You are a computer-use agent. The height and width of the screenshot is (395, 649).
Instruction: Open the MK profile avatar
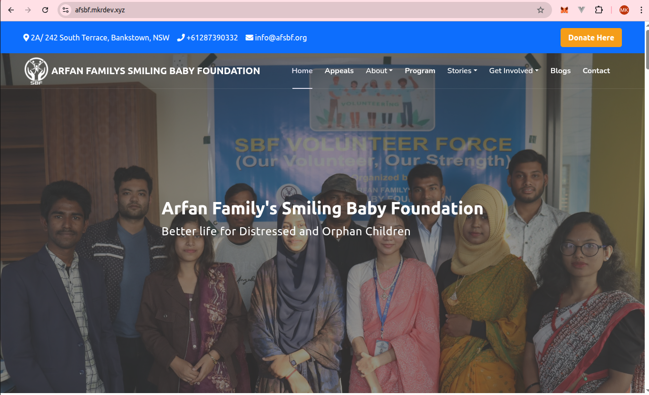pos(624,10)
